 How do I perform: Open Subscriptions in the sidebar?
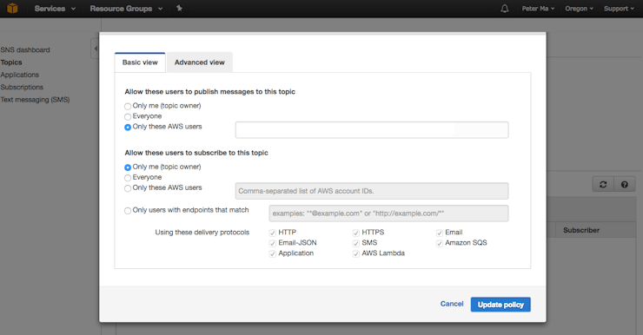click(22, 87)
